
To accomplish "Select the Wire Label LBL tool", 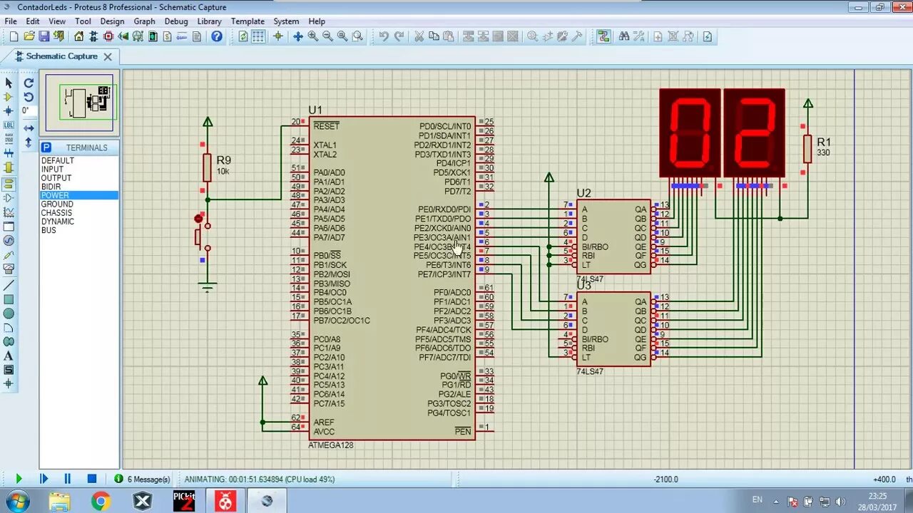I will coord(9,125).
